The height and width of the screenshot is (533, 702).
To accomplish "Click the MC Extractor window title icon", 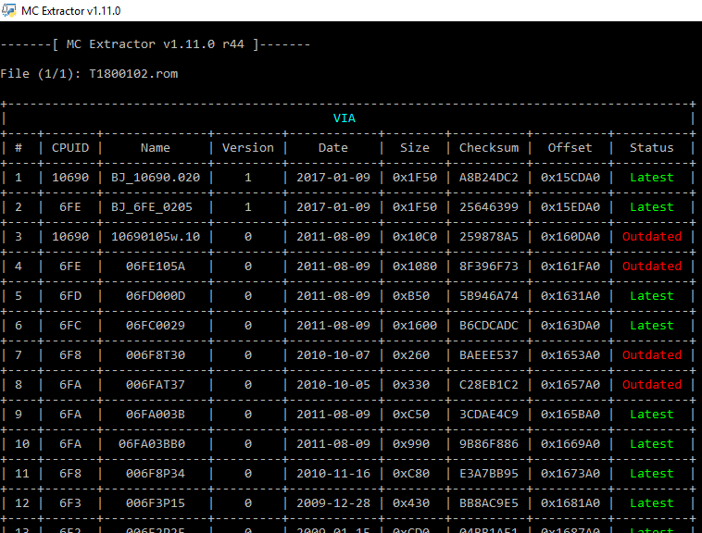I will coord(8,10).
